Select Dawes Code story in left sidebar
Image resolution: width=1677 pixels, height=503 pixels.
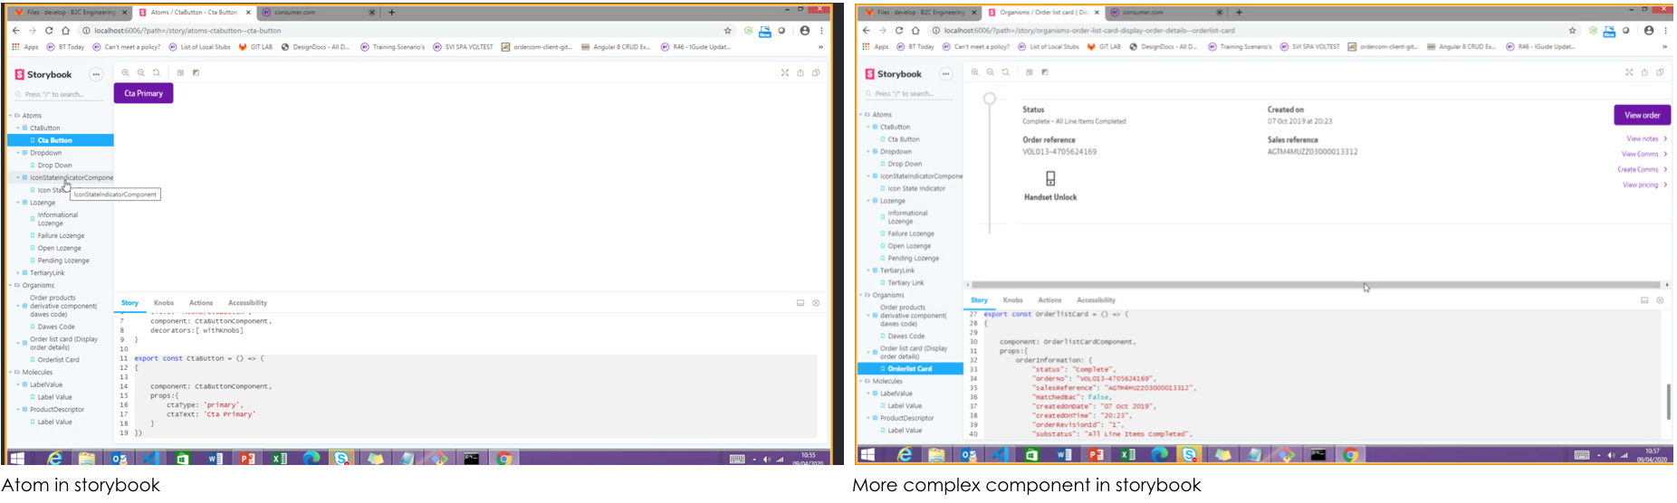(x=55, y=327)
